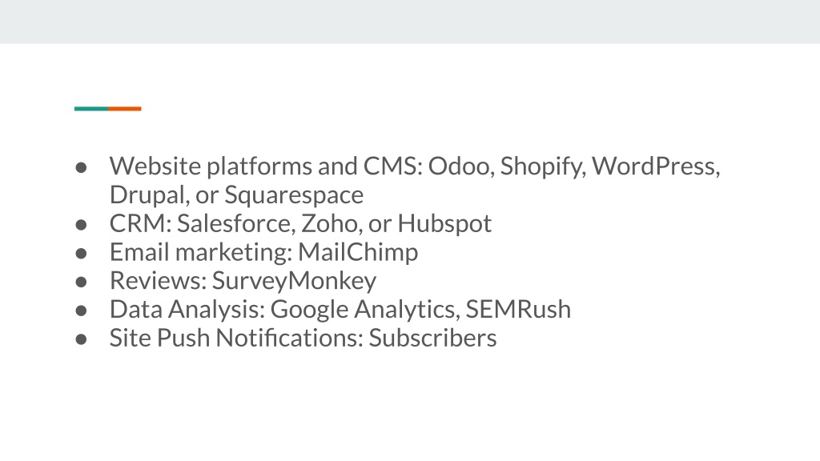The width and height of the screenshot is (820, 461).
Task: Click the word Odoo
Action: click(459, 166)
